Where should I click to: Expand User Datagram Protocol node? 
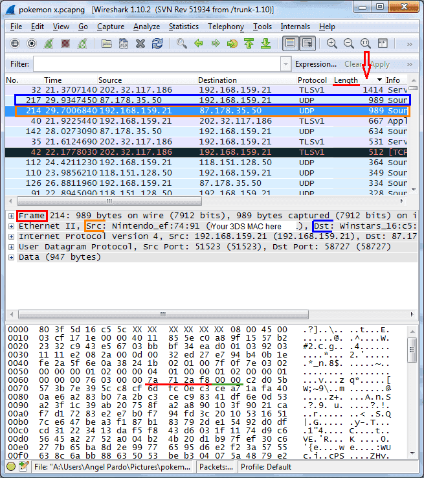click(x=11, y=247)
